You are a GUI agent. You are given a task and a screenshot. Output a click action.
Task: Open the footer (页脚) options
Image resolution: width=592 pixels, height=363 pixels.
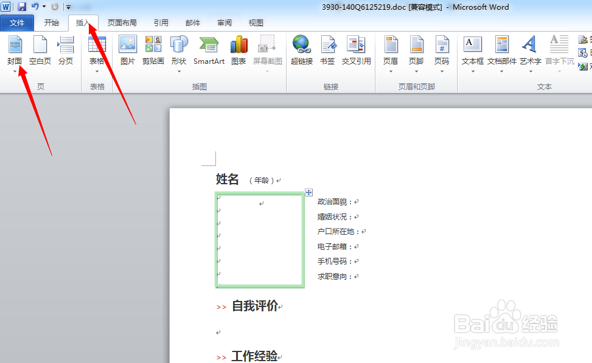(x=416, y=50)
